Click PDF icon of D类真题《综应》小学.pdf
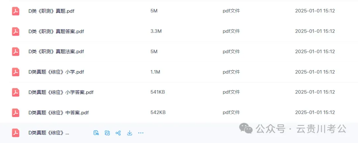This screenshot has height=143, width=358. [x=16, y=72]
